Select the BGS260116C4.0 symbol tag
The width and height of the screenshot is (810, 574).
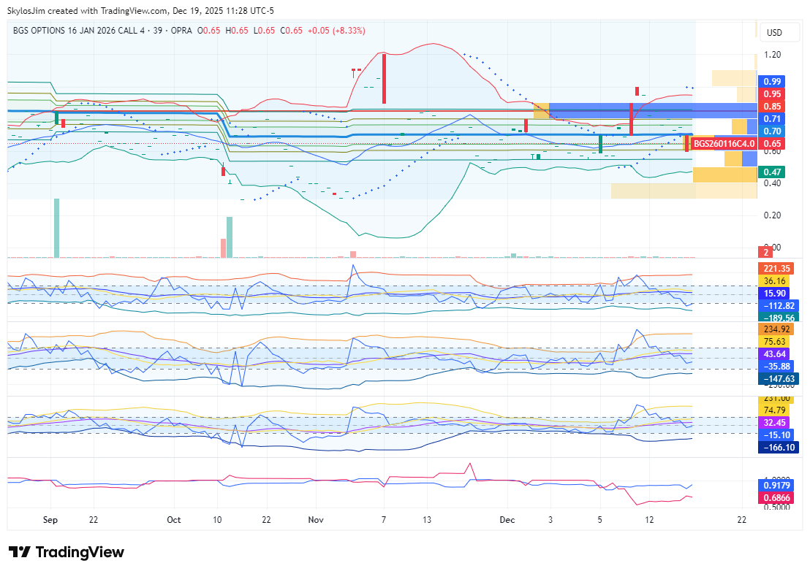pos(723,144)
